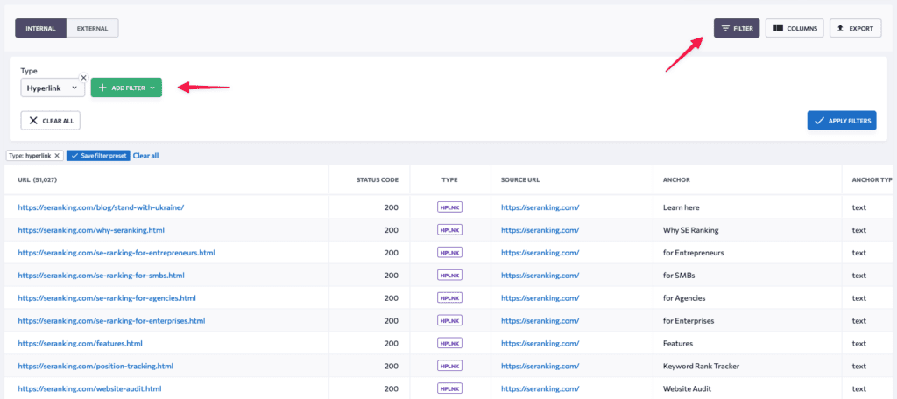
Task: Select the Internal tab
Action: (40, 29)
